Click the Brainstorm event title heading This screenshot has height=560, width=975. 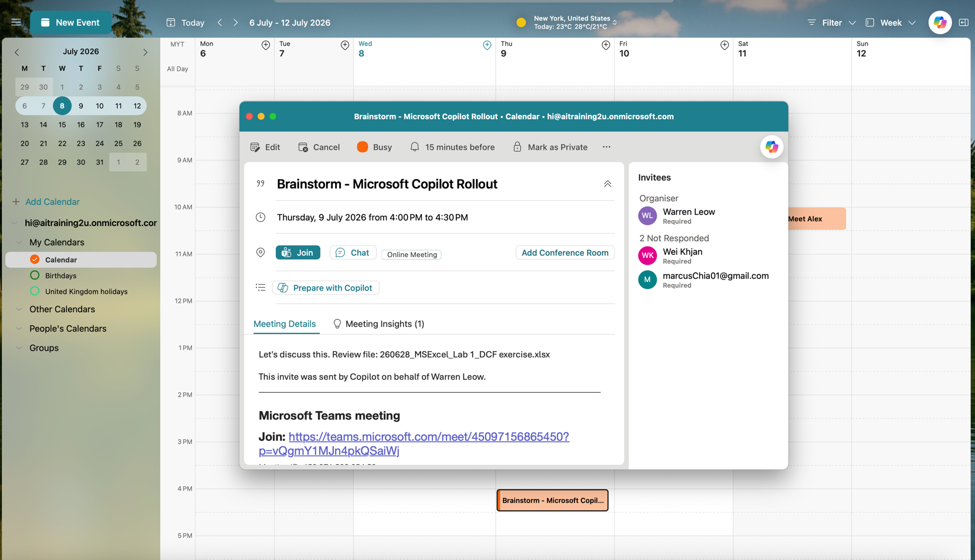tap(387, 184)
